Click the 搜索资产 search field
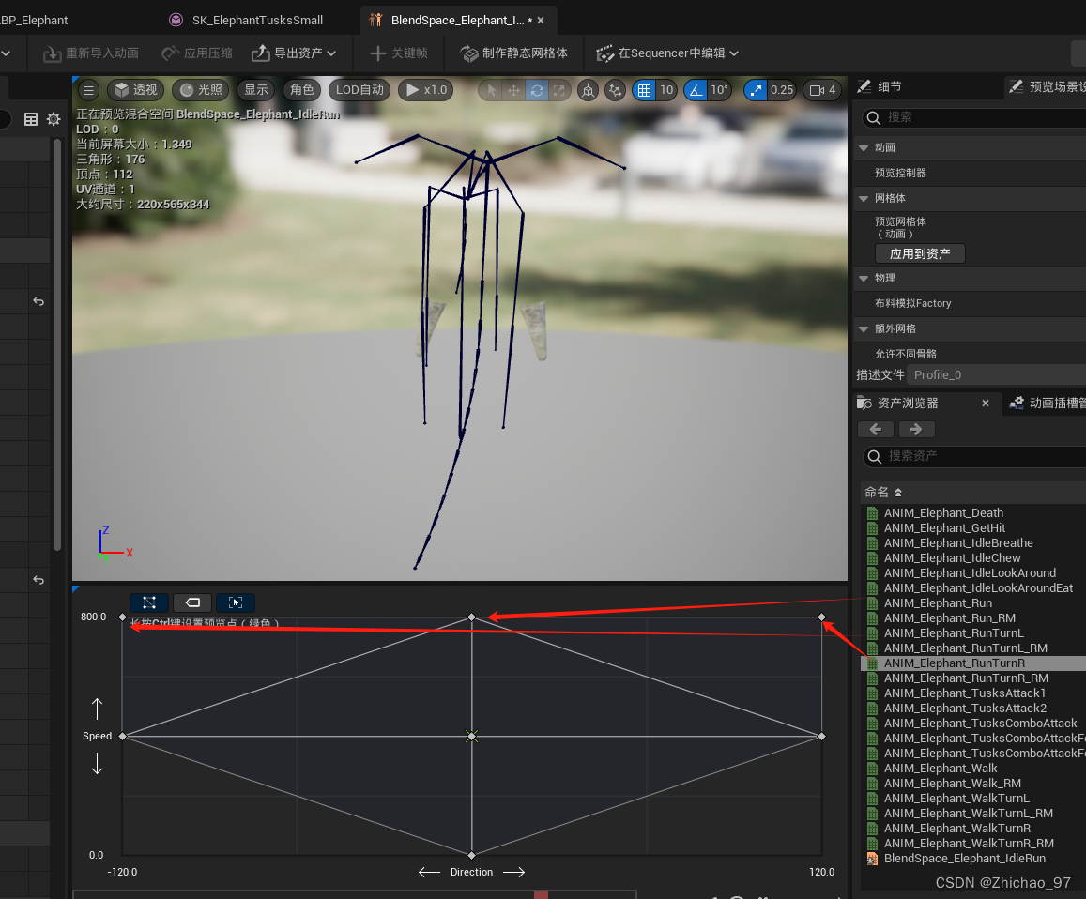This screenshot has height=899, width=1086. pyautogui.click(x=975, y=456)
